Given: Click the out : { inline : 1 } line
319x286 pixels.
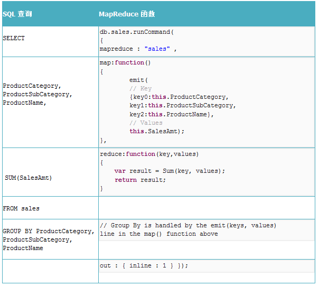Looking at the screenshot, I should [x=144, y=265].
